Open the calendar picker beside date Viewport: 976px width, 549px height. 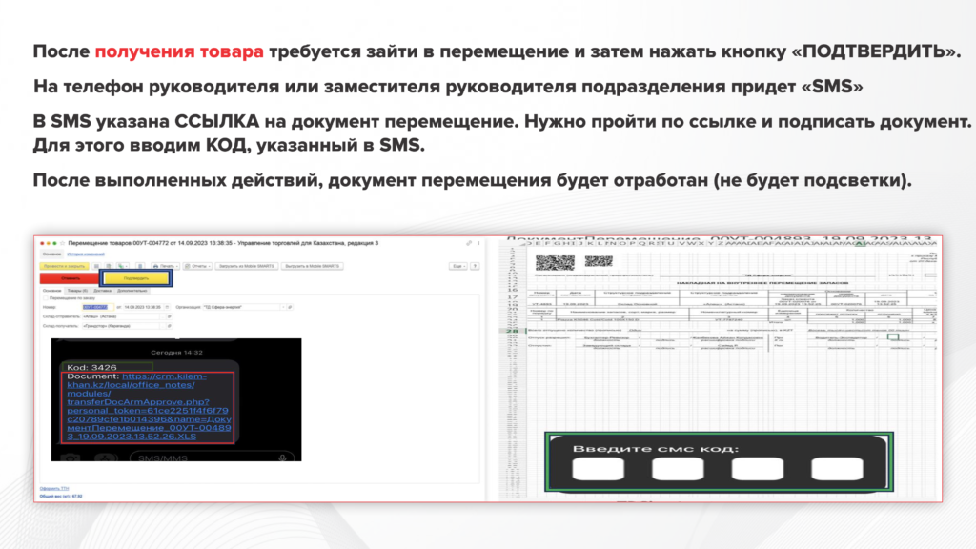coord(167,307)
